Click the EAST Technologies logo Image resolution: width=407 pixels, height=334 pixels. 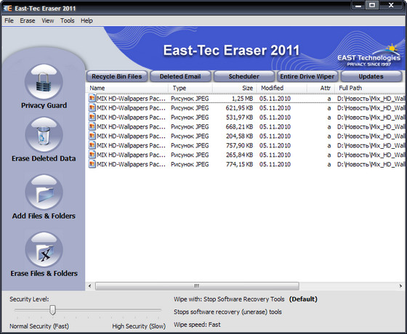click(x=369, y=56)
